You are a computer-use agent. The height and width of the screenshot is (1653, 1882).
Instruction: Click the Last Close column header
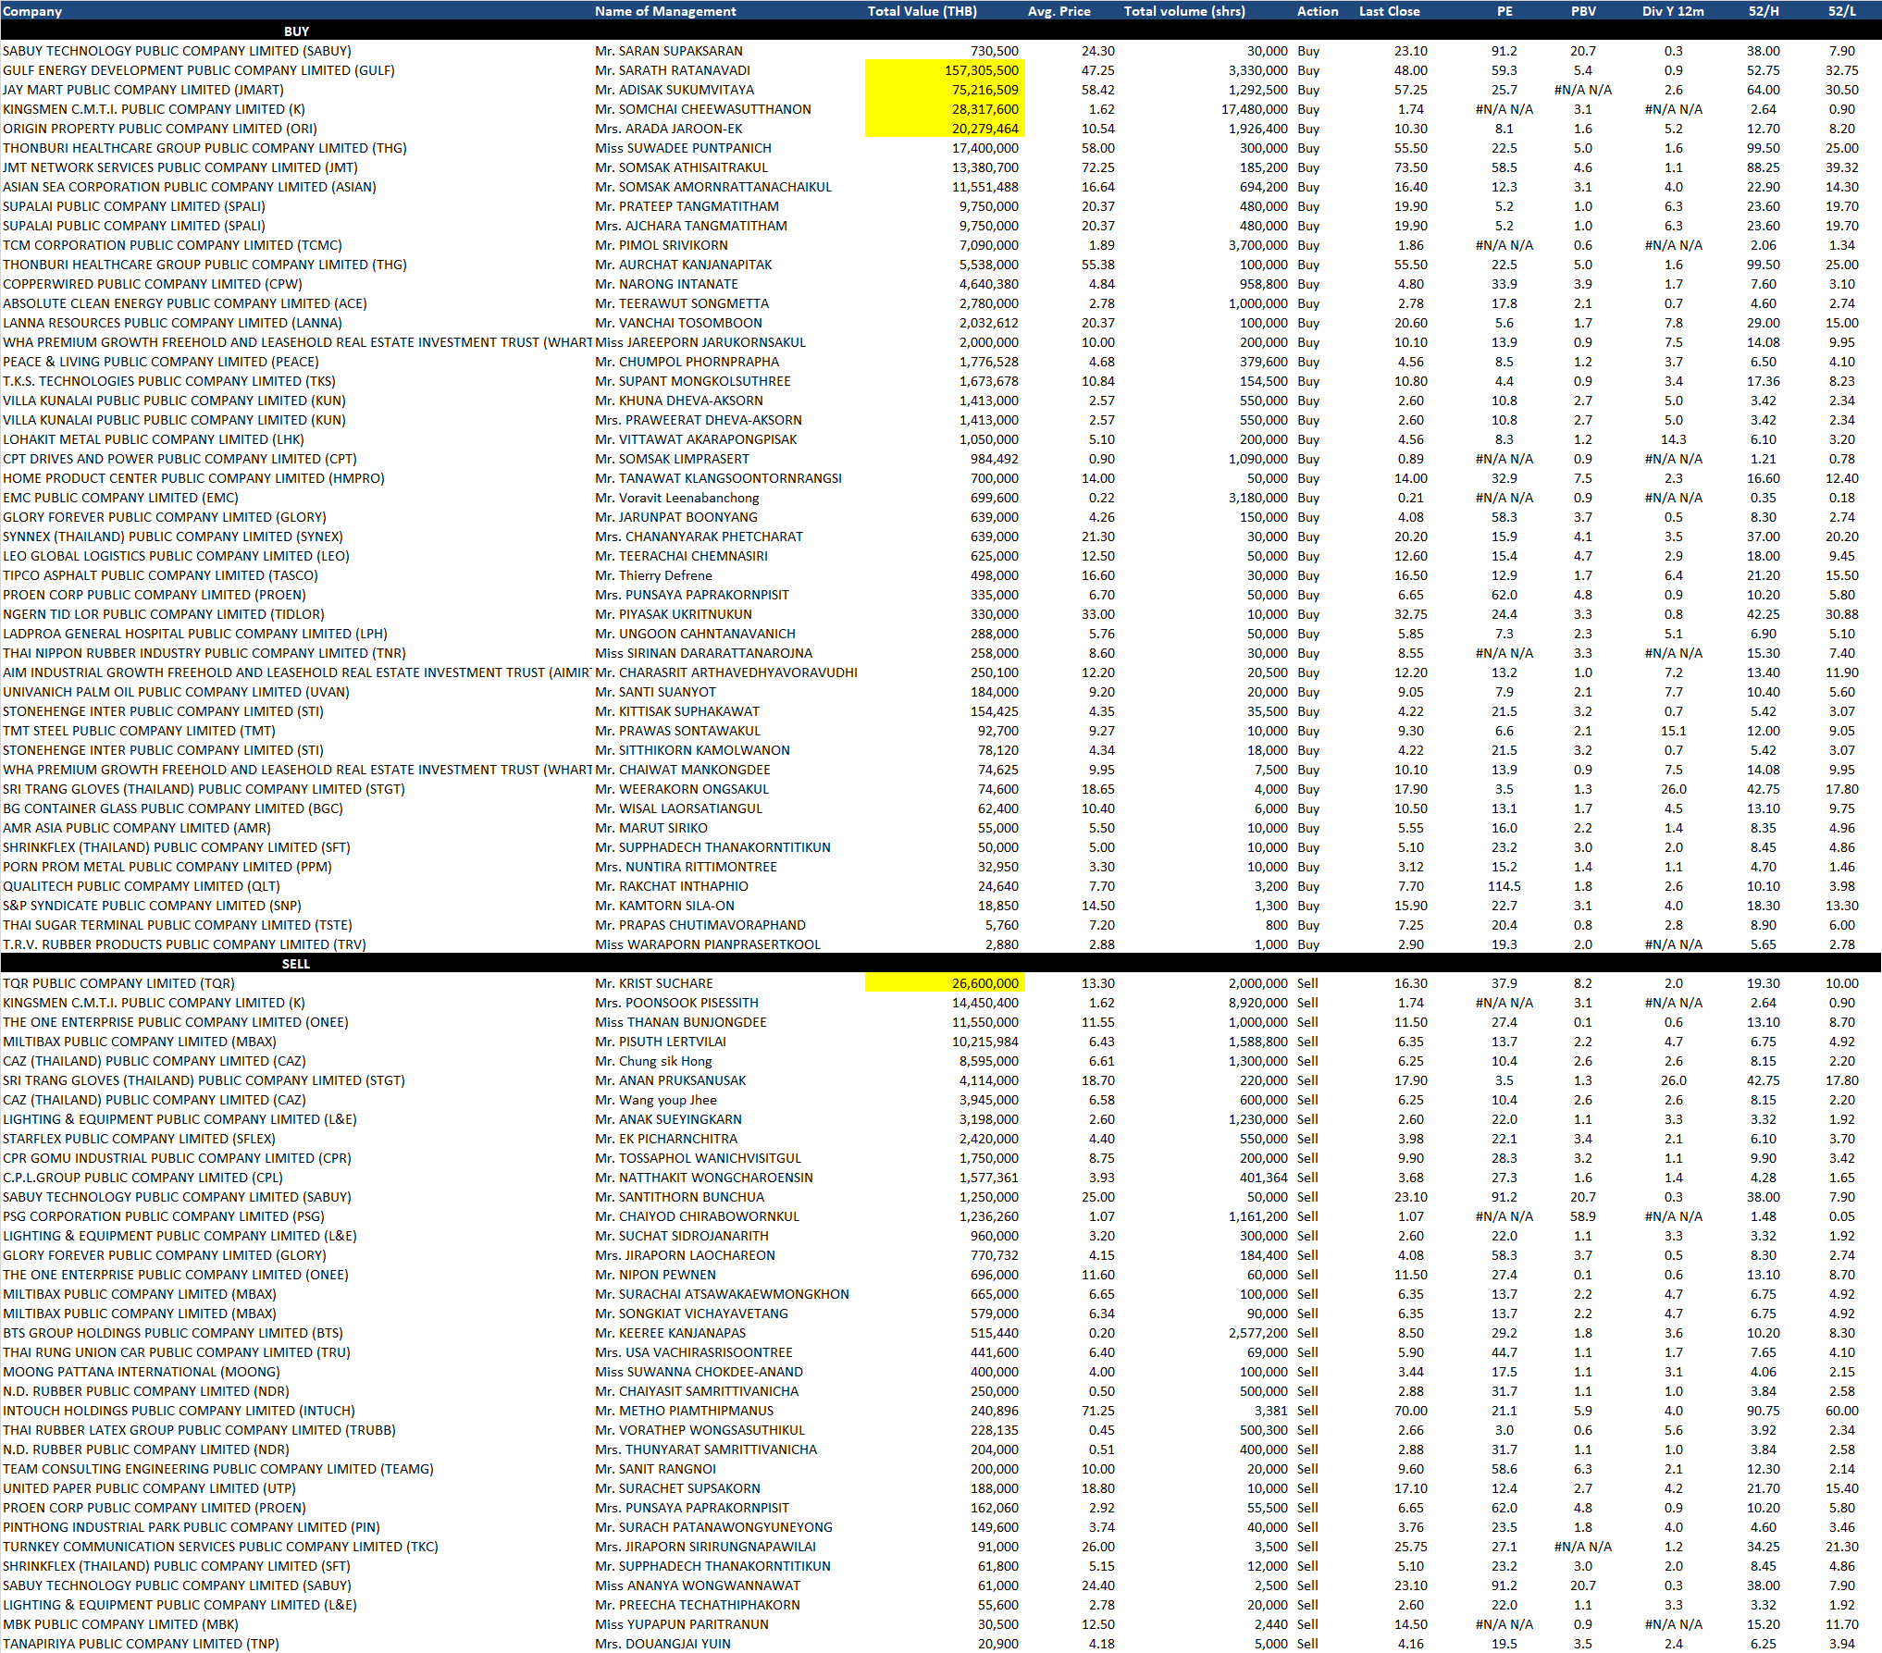click(x=1389, y=11)
